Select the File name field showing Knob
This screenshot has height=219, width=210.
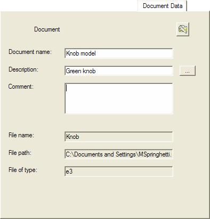coord(119,137)
